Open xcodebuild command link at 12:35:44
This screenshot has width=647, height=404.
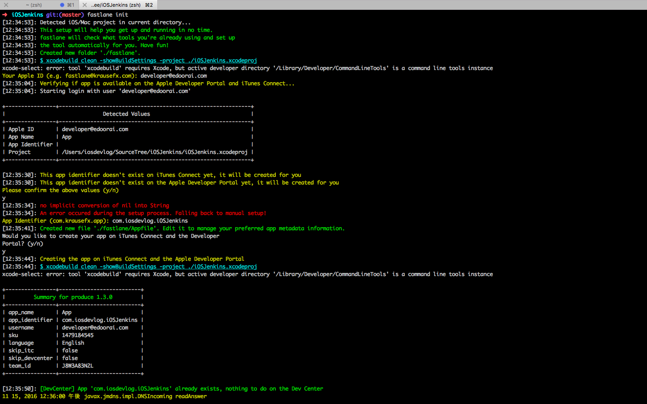click(x=148, y=267)
